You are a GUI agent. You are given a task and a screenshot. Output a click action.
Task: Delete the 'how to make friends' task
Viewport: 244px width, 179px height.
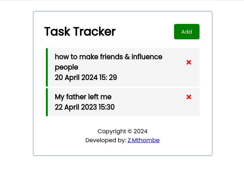pyautogui.click(x=189, y=62)
